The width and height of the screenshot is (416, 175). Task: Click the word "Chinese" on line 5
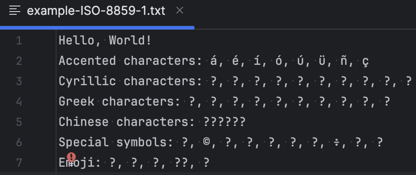(83, 122)
